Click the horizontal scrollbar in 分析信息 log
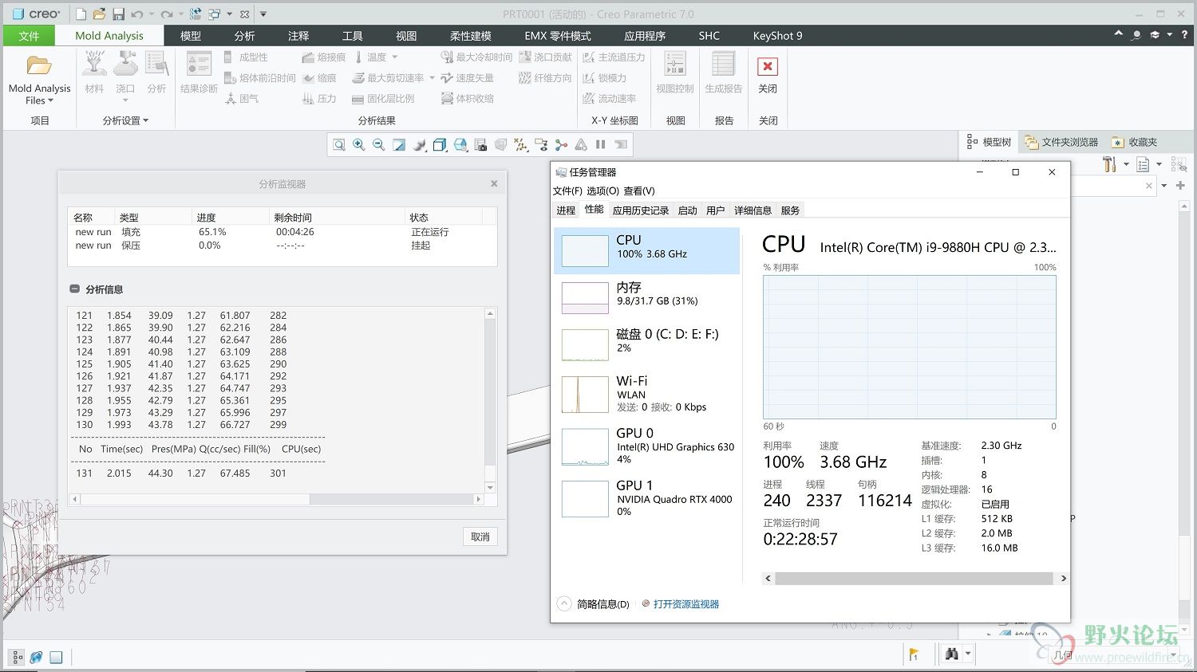This screenshot has height=672, width=1197. click(x=195, y=499)
